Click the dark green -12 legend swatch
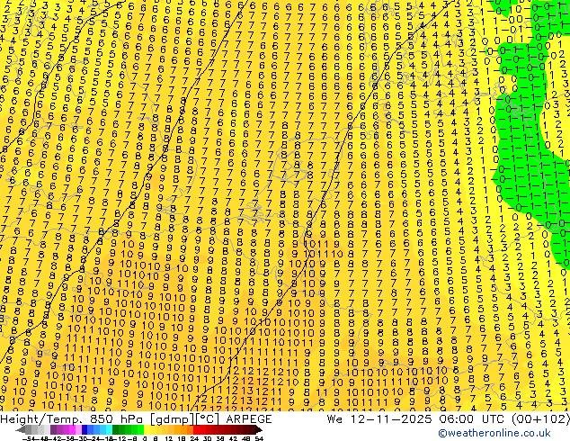 pos(116,430)
